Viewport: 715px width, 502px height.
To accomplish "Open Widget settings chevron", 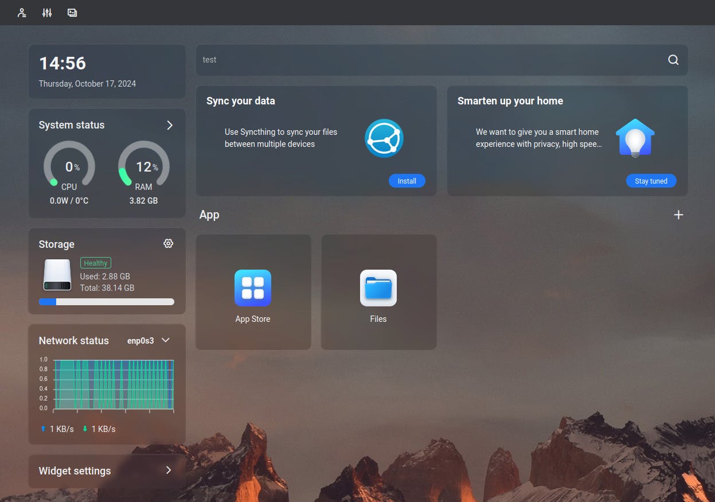I will pyautogui.click(x=169, y=470).
